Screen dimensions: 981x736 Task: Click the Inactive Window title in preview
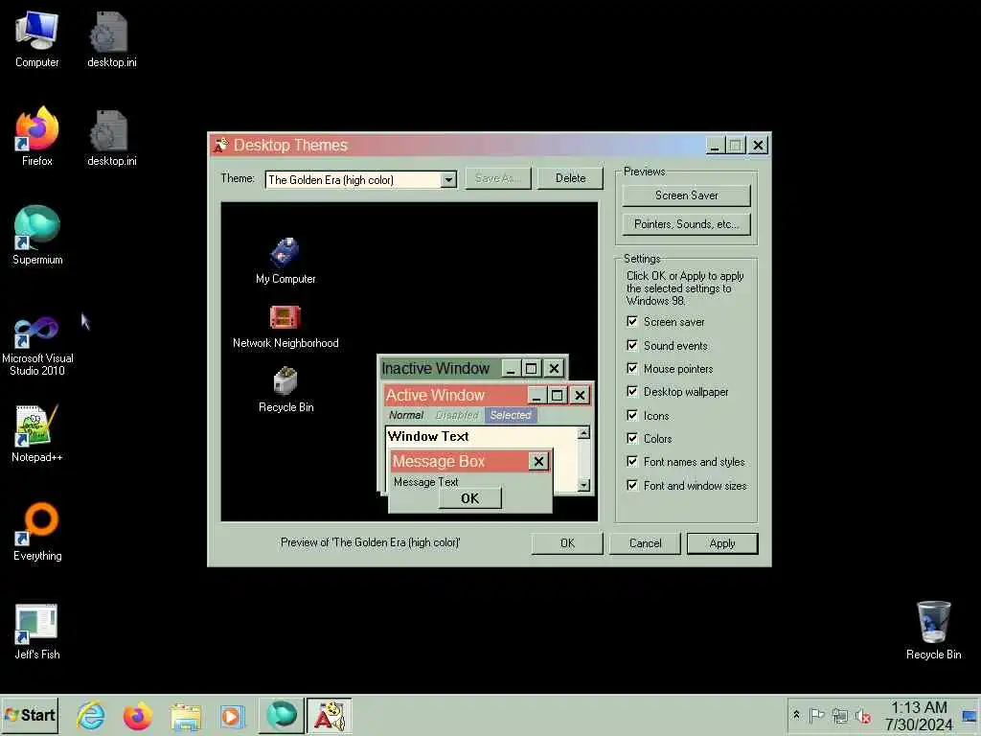point(436,369)
